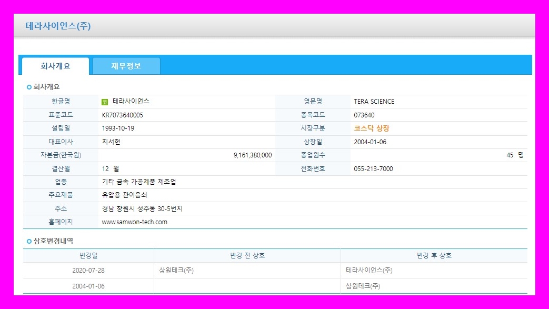Click the main product 유압용 관이음쇠
549x309 pixels.
coord(124,195)
